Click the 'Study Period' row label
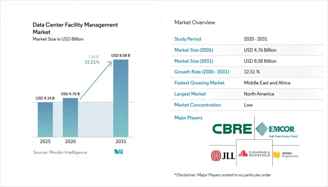 tap(188, 39)
